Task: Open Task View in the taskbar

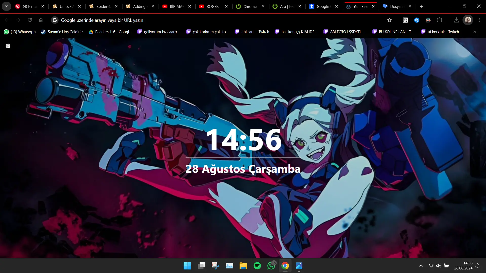Action: (x=202, y=266)
